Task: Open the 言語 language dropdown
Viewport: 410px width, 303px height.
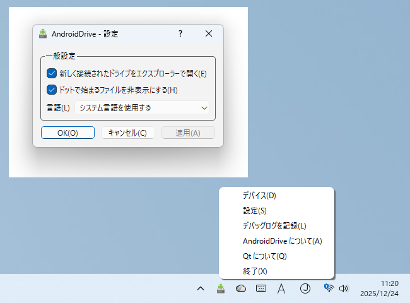Action: [142, 108]
